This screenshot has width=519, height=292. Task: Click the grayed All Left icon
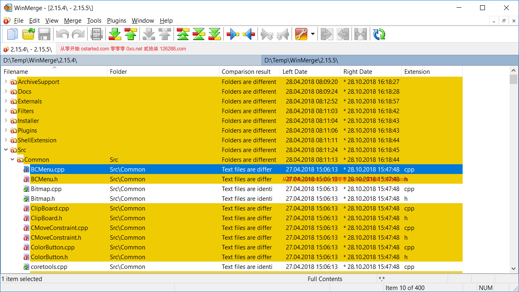343,34
